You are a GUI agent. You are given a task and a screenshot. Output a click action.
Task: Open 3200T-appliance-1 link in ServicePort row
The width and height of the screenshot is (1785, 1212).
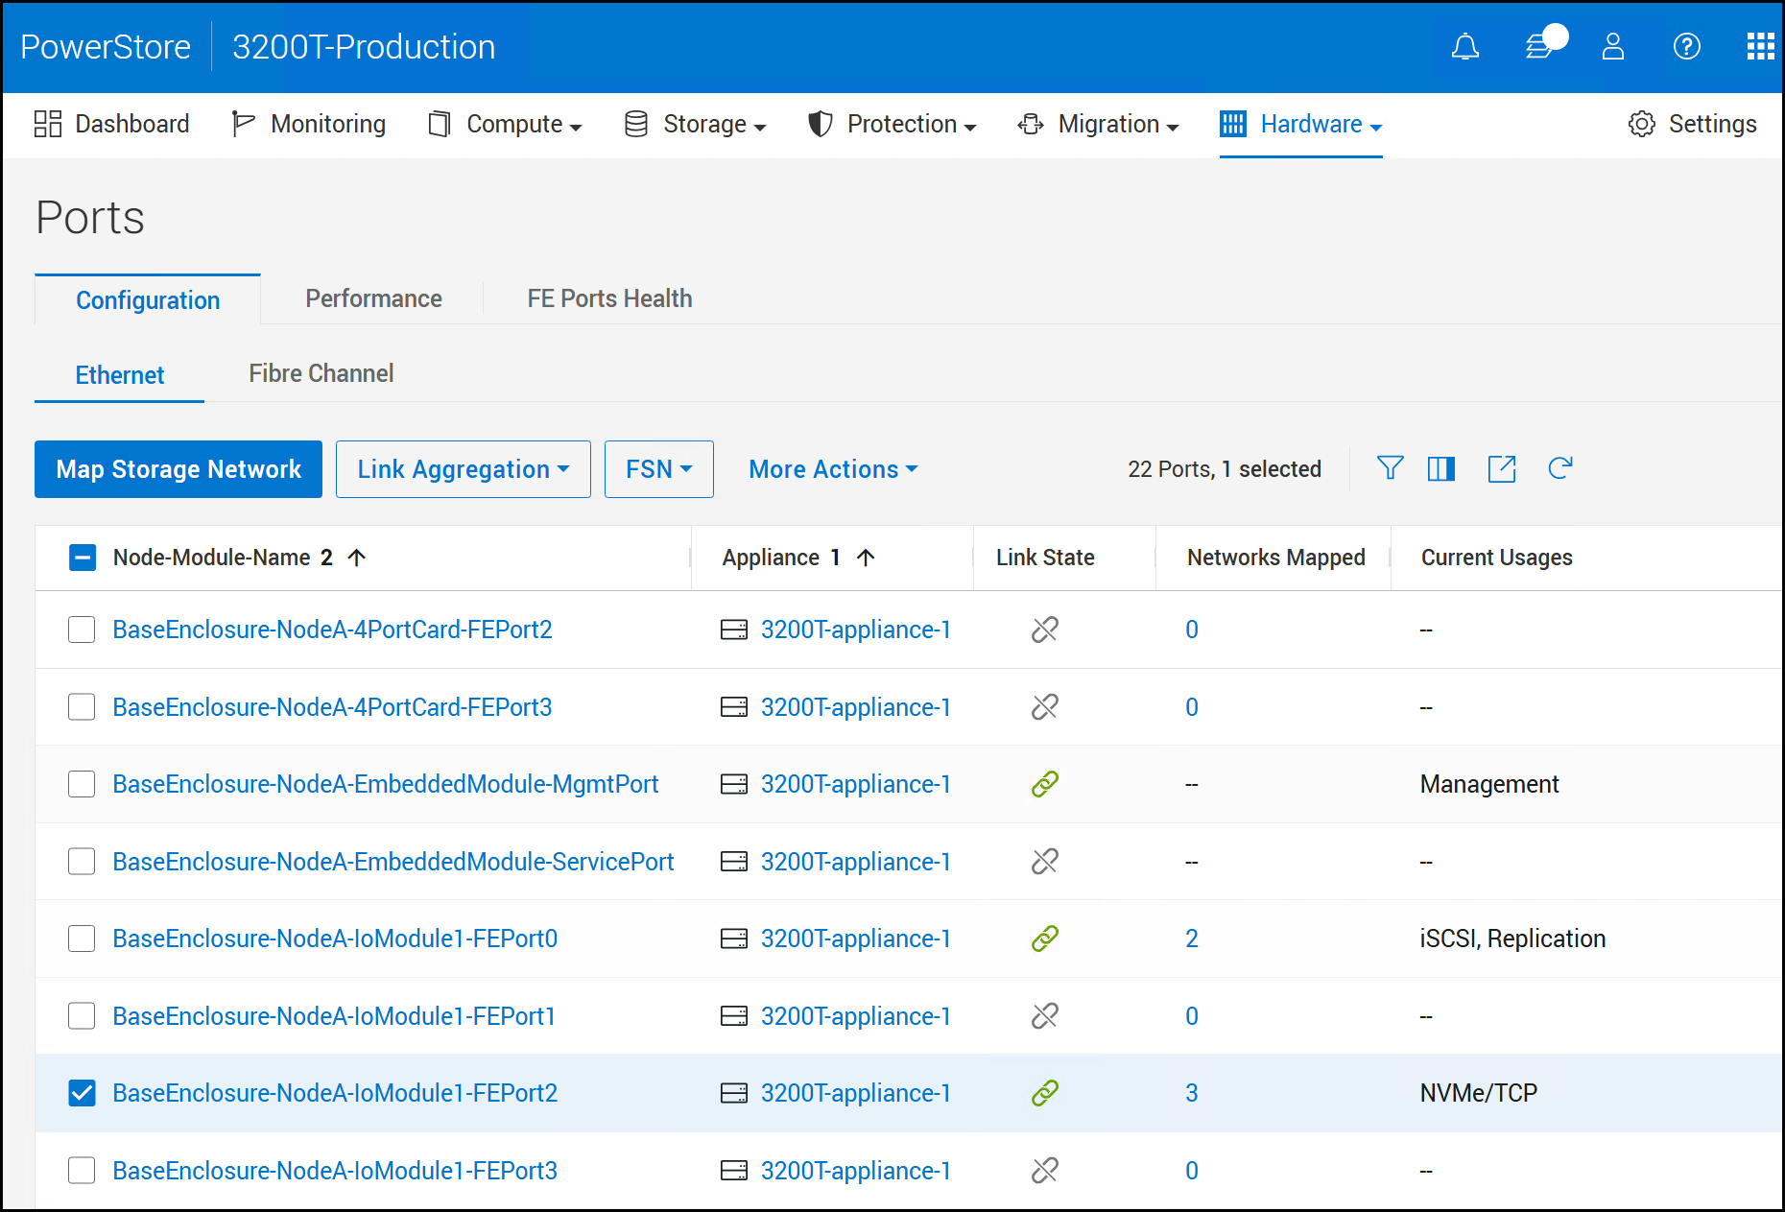[x=855, y=862]
